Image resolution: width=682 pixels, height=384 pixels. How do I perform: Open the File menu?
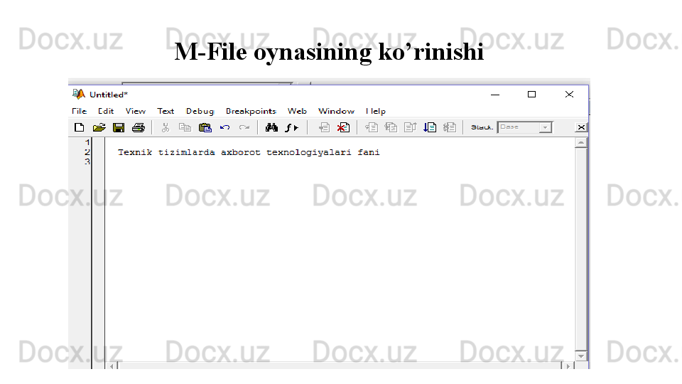click(79, 111)
